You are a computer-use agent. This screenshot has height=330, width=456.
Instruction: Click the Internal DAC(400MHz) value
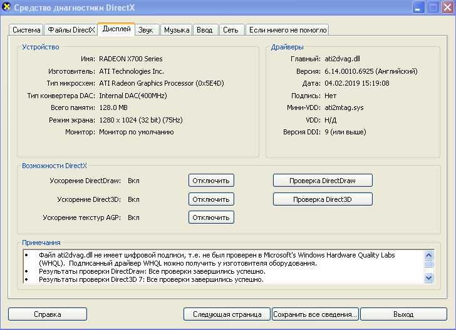click(133, 96)
